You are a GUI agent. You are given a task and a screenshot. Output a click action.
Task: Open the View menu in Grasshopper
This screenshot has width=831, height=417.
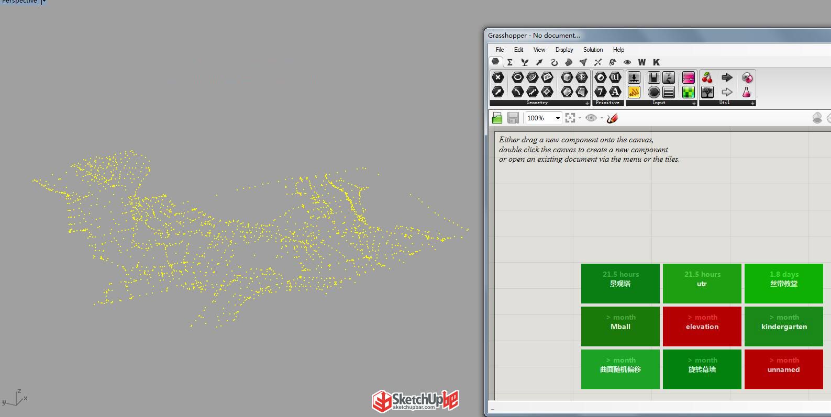point(539,50)
